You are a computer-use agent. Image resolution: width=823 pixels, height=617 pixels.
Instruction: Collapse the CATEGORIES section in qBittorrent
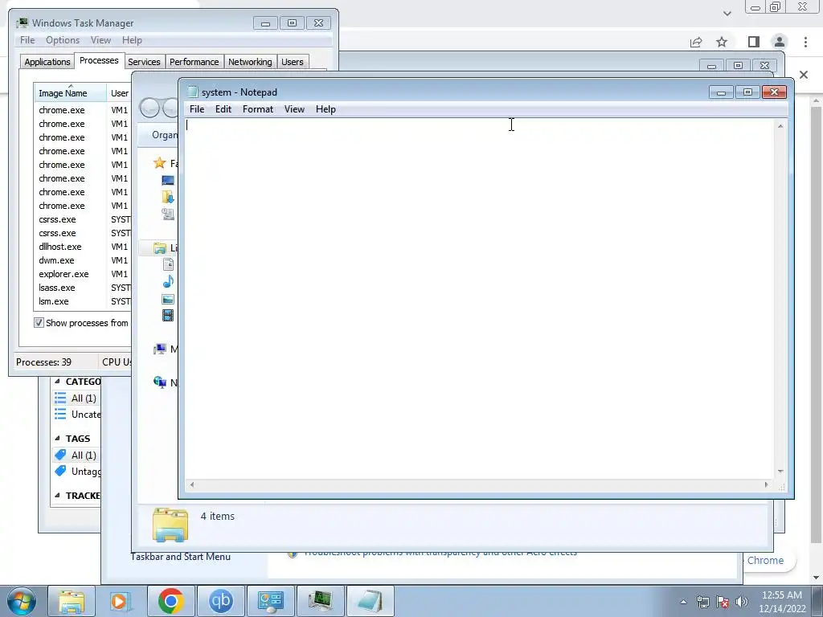tap(57, 382)
